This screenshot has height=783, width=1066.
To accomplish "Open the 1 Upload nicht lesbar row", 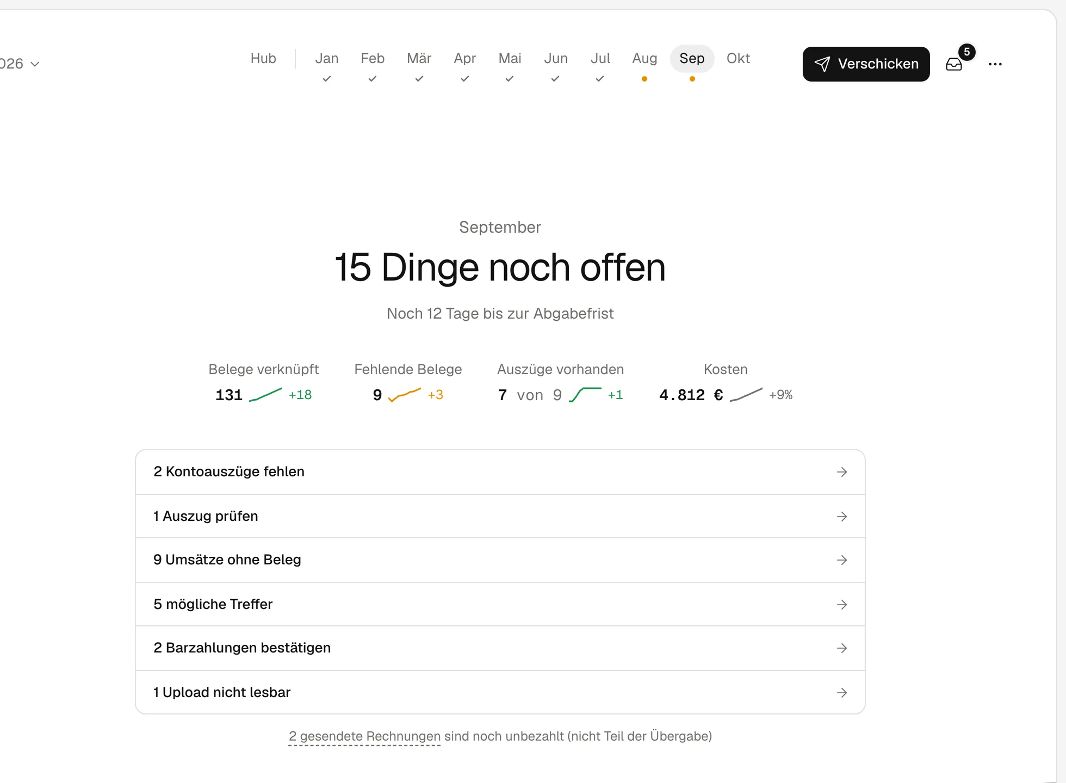I will tap(500, 692).
